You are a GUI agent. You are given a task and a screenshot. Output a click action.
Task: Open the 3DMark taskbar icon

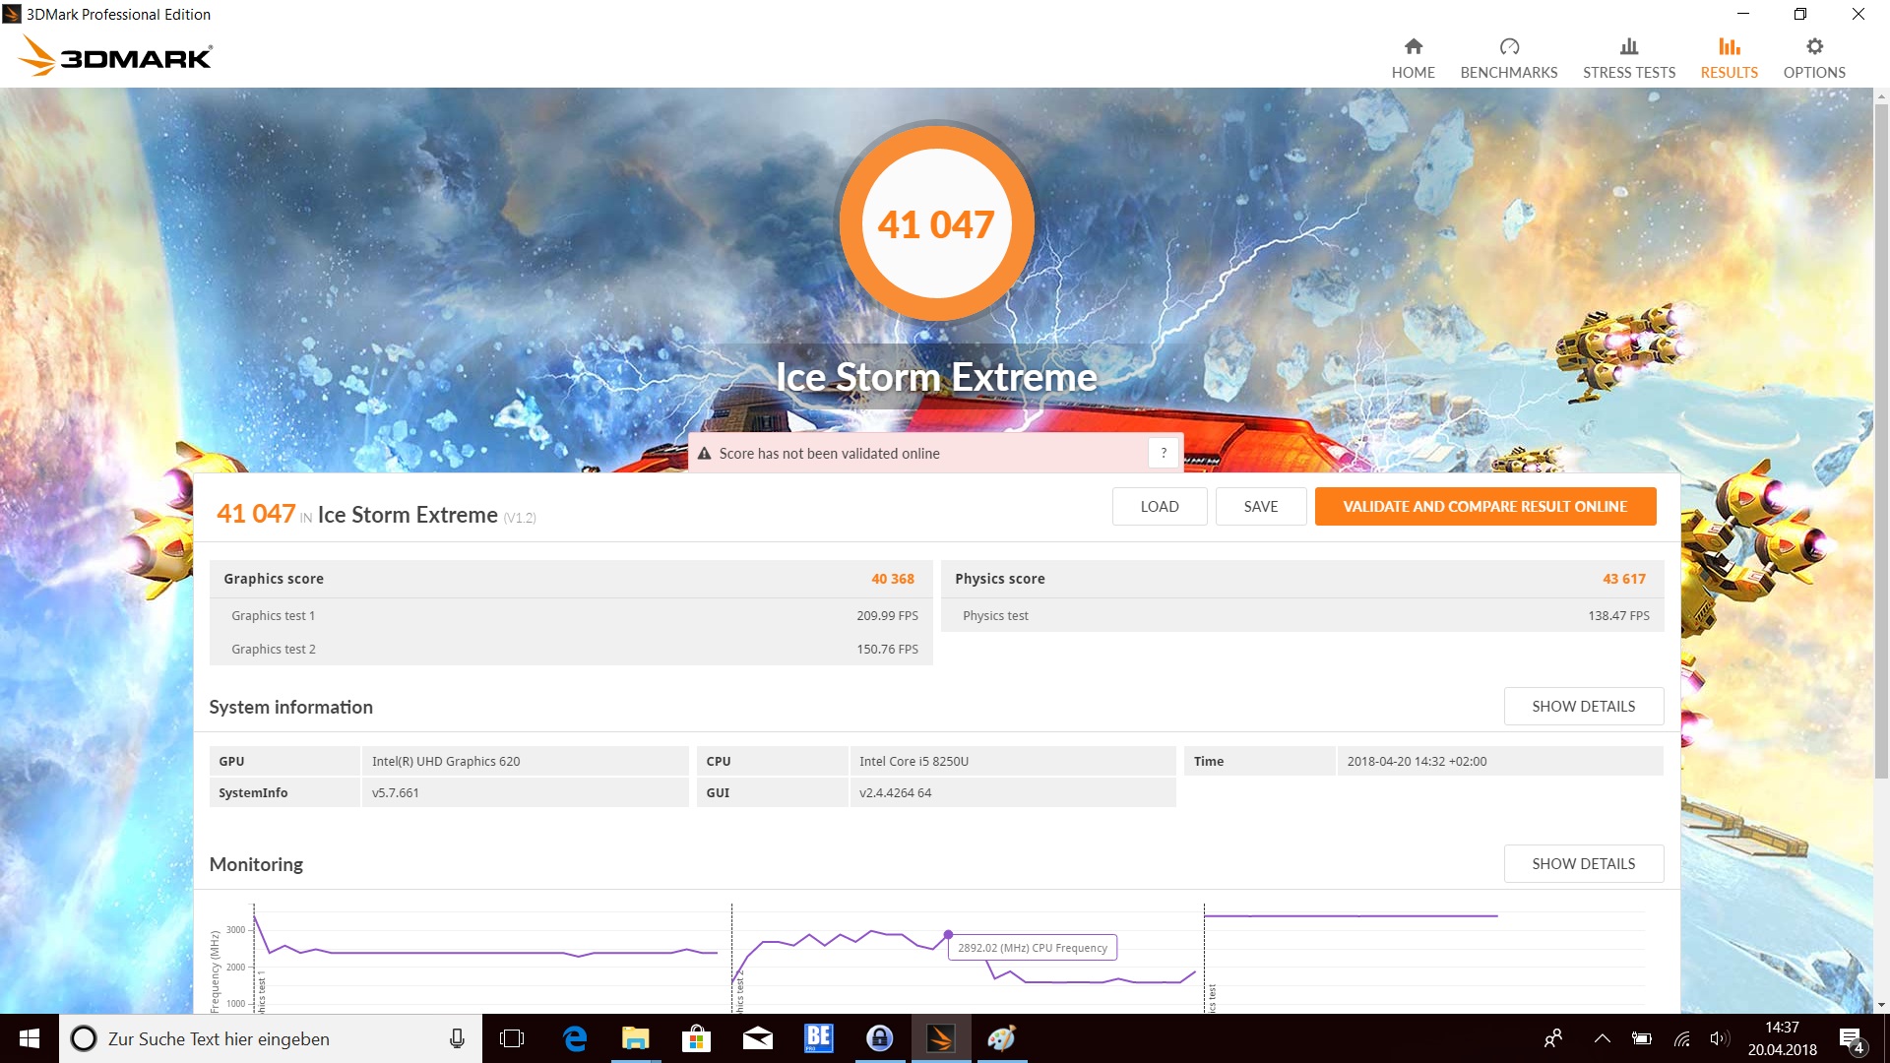(x=940, y=1039)
